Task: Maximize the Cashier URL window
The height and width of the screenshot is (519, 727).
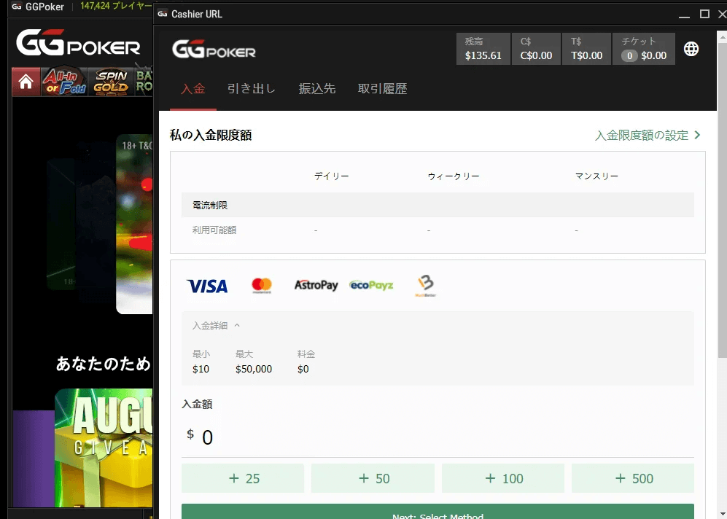Action: point(704,14)
